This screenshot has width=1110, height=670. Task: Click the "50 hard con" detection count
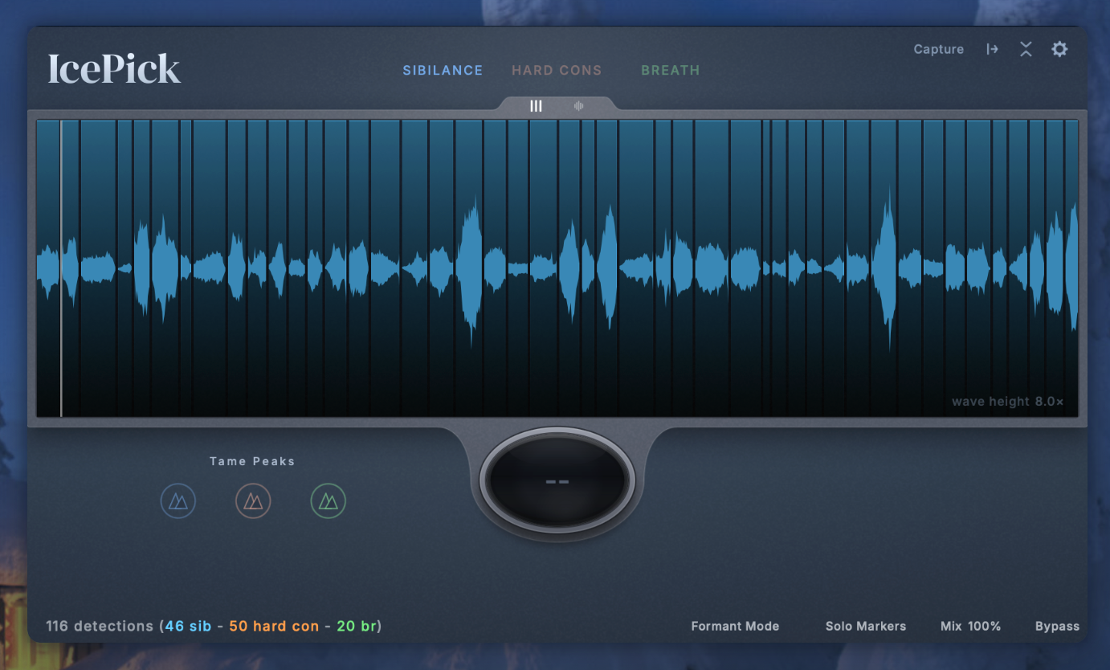[274, 626]
